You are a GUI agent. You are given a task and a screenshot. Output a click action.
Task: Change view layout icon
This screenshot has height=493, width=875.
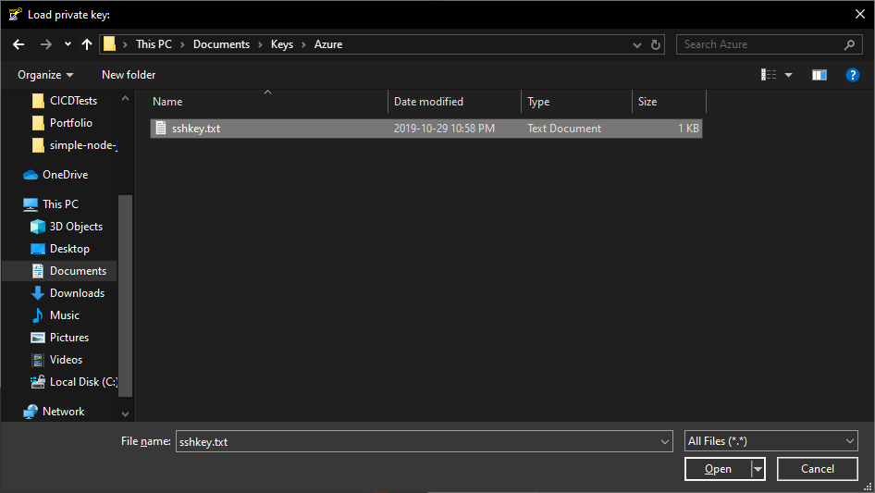(x=769, y=75)
